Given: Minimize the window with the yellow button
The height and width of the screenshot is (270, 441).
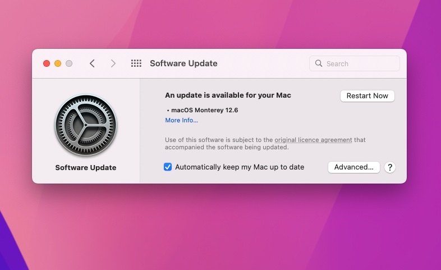Looking at the screenshot, I should [x=58, y=63].
